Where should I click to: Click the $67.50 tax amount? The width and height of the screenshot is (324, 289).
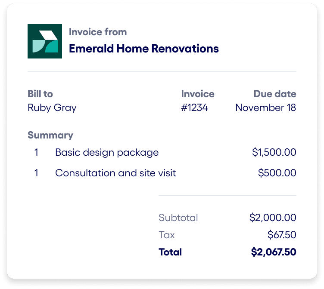point(282,235)
